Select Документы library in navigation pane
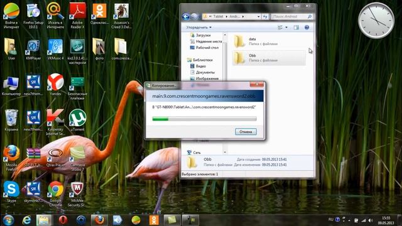The image size is (402, 226). click(202, 72)
